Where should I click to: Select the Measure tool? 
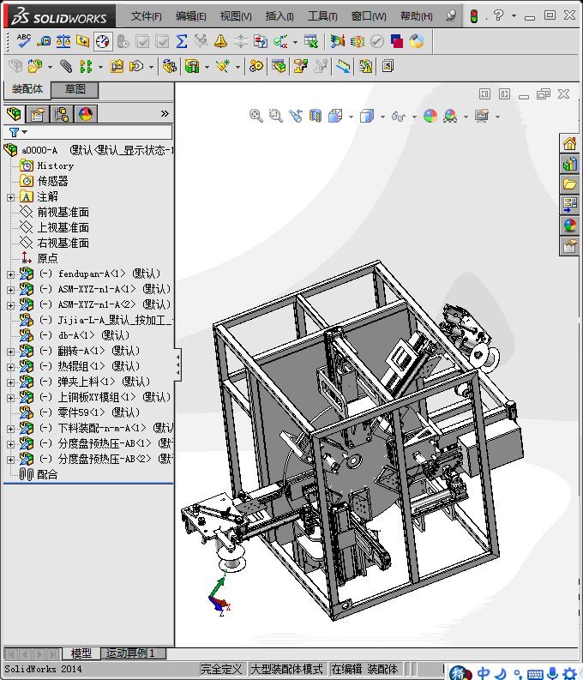click(44, 42)
